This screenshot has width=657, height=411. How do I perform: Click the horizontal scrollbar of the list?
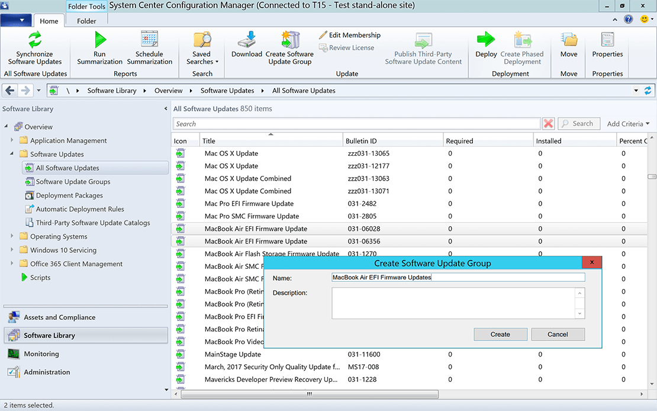point(309,394)
